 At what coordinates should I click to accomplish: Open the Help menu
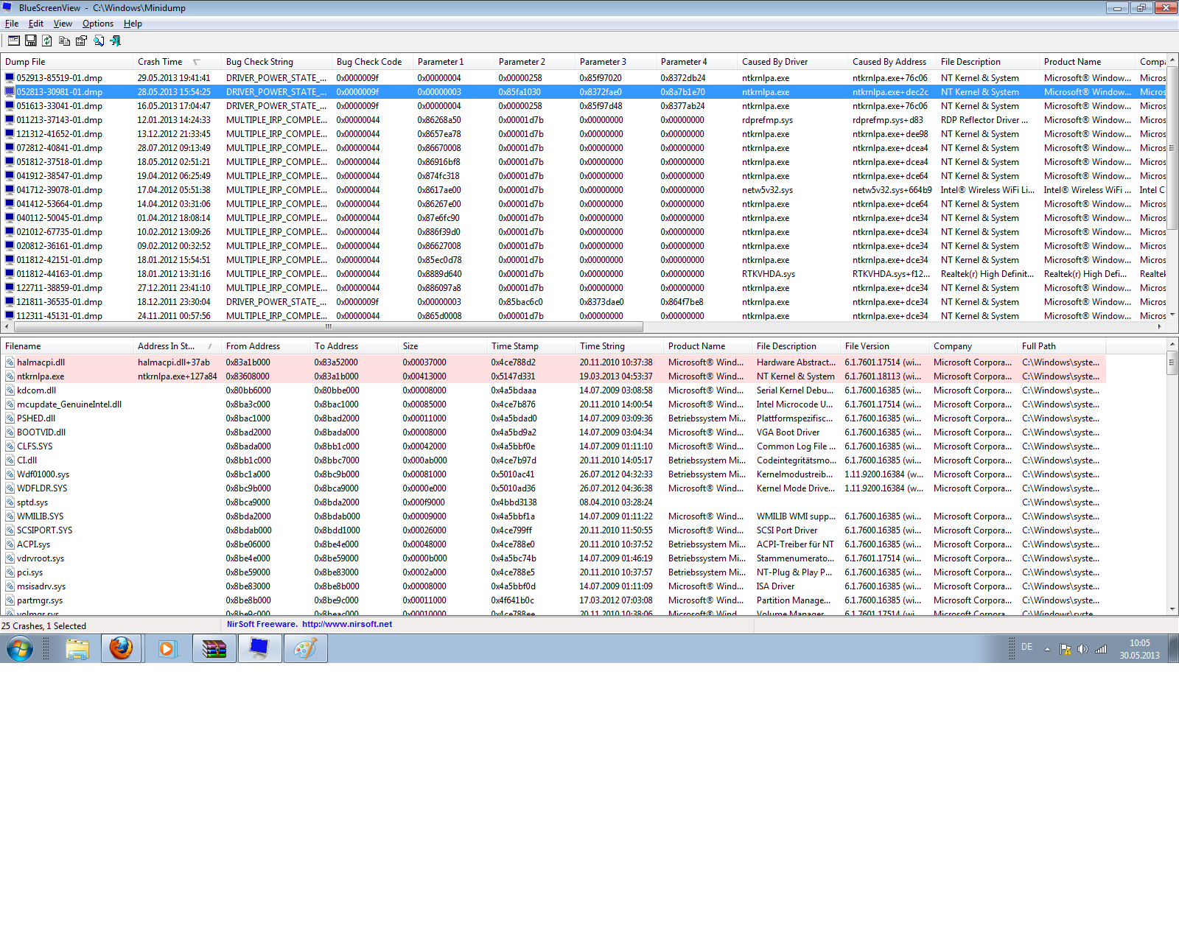tap(133, 24)
